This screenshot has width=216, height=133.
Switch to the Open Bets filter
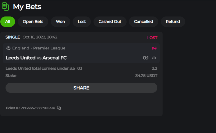33,22
